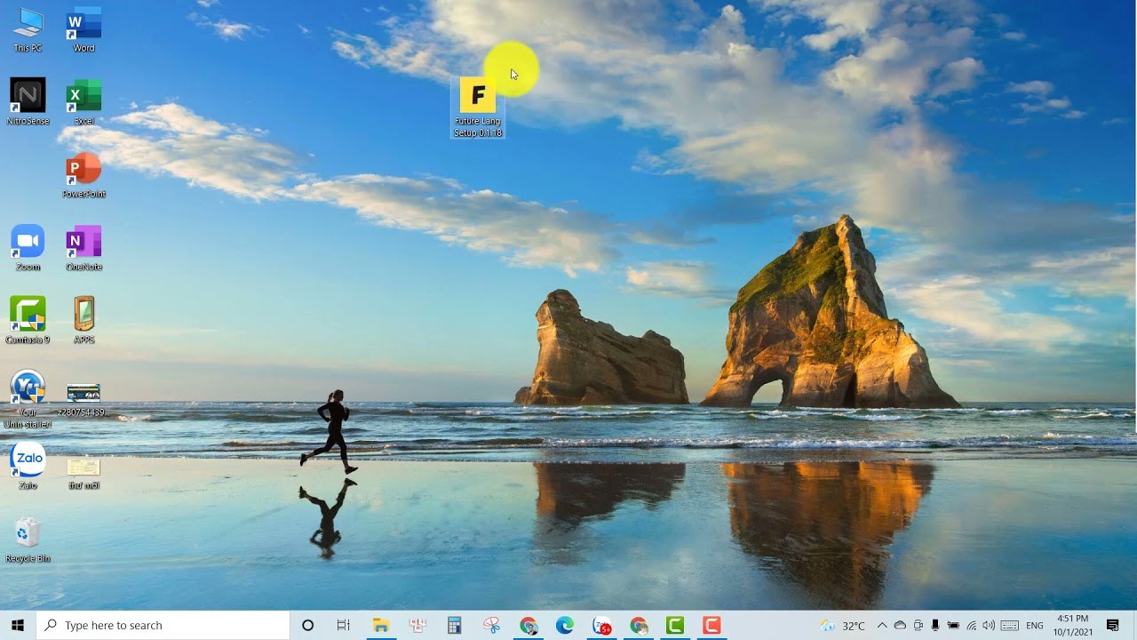Click the microphone tray icon
This screenshot has height=640, width=1137.
point(935,626)
